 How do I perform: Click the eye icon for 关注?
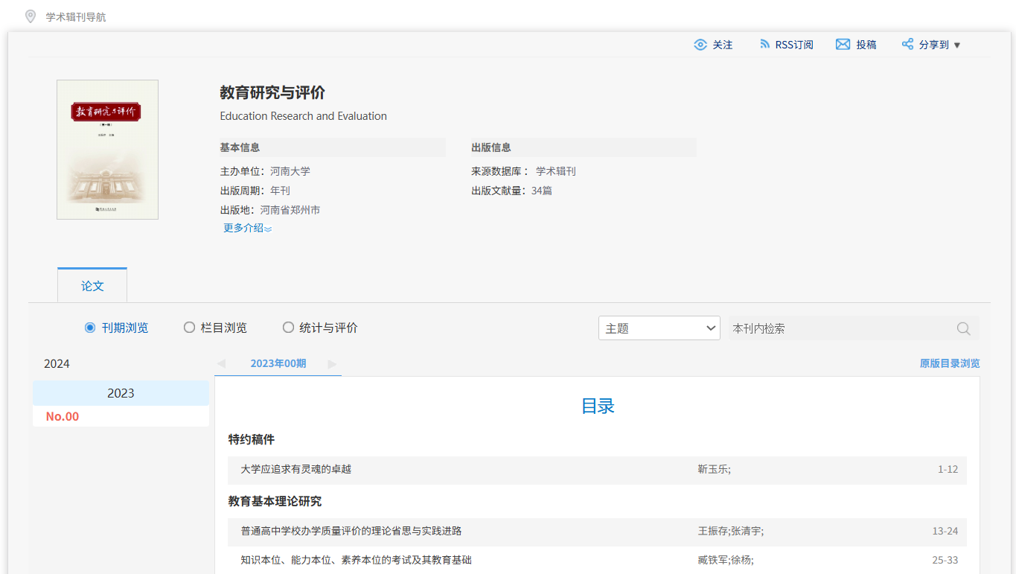(x=700, y=45)
